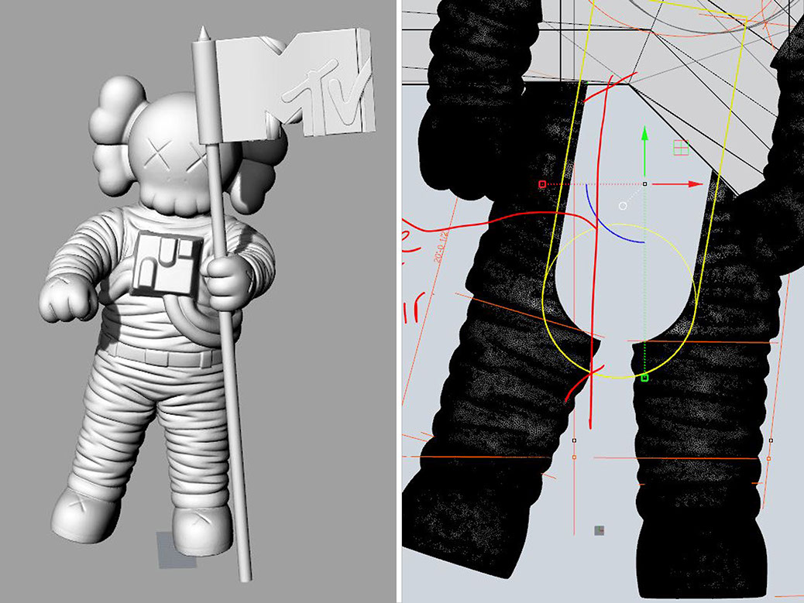Click the pointed tip of the flagpole
This screenshot has width=804, height=603.
pos(203,33)
